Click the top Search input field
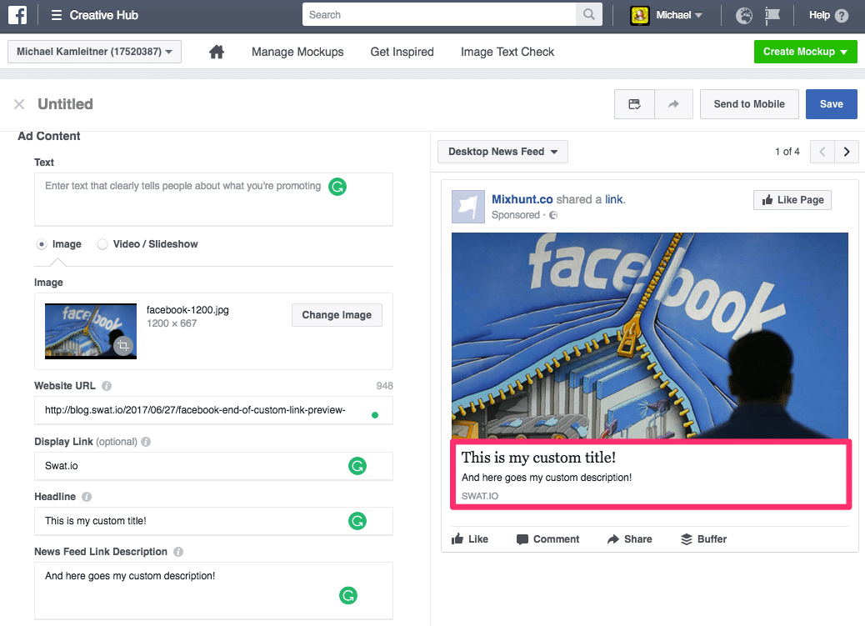 click(439, 15)
